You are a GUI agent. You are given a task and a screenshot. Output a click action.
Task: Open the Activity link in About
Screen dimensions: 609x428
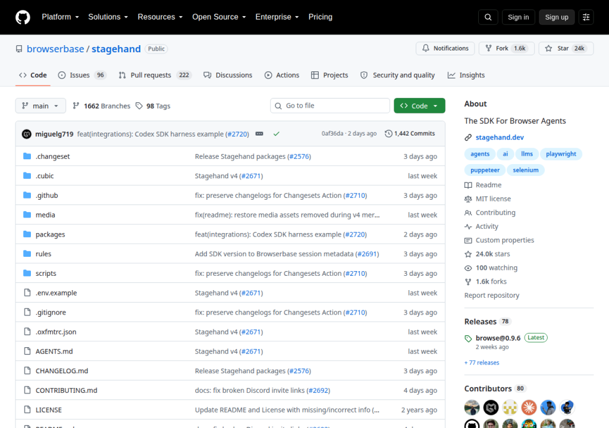[481, 226]
